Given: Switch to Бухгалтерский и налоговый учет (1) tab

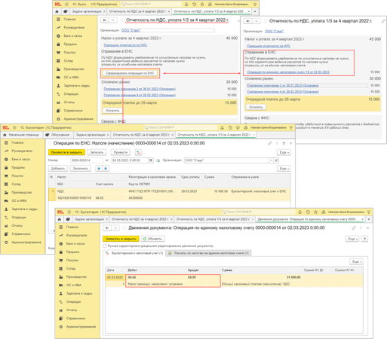Looking at the screenshot, I should [x=134, y=253].
